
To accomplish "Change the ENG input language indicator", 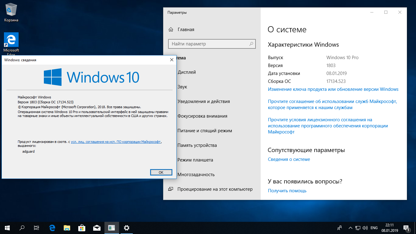I will (x=374, y=228).
